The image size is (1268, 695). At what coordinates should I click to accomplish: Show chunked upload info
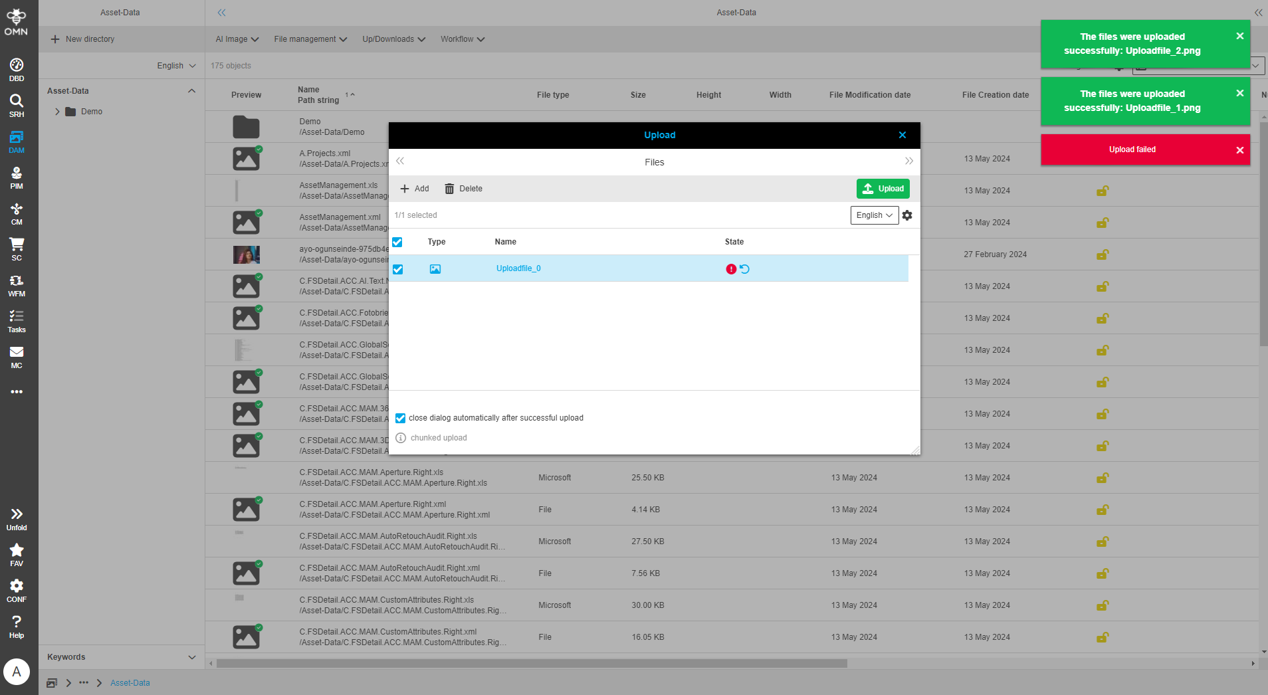(x=401, y=438)
